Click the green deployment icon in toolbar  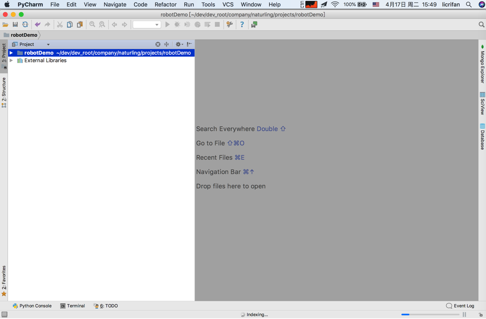click(254, 25)
